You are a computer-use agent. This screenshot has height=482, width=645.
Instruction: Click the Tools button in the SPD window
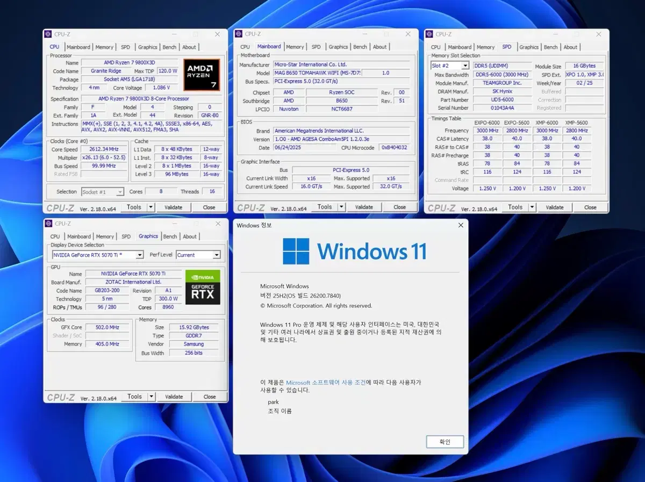515,207
